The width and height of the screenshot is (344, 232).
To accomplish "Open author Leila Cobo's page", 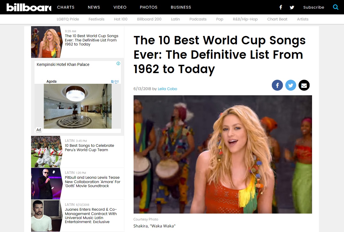I will click(x=167, y=89).
